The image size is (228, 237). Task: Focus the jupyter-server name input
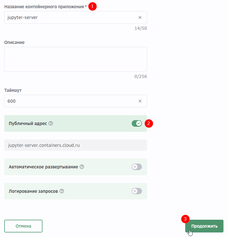(71, 18)
